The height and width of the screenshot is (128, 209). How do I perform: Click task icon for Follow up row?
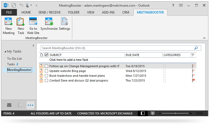[41, 66]
